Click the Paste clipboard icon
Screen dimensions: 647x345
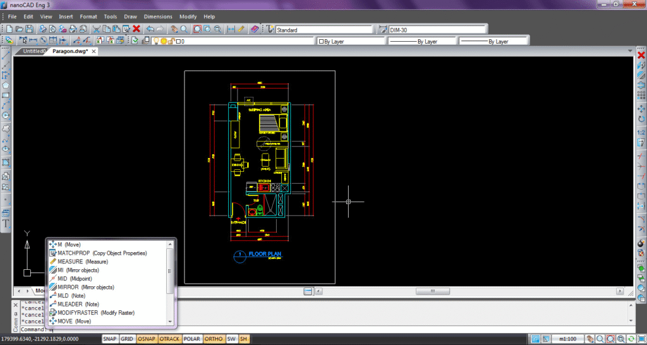coord(116,29)
